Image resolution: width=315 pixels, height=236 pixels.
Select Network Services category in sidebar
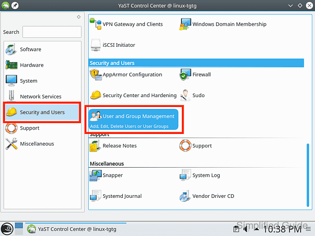[x=42, y=97]
